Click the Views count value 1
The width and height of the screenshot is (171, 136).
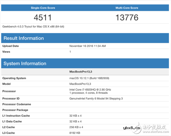coord(70,52)
